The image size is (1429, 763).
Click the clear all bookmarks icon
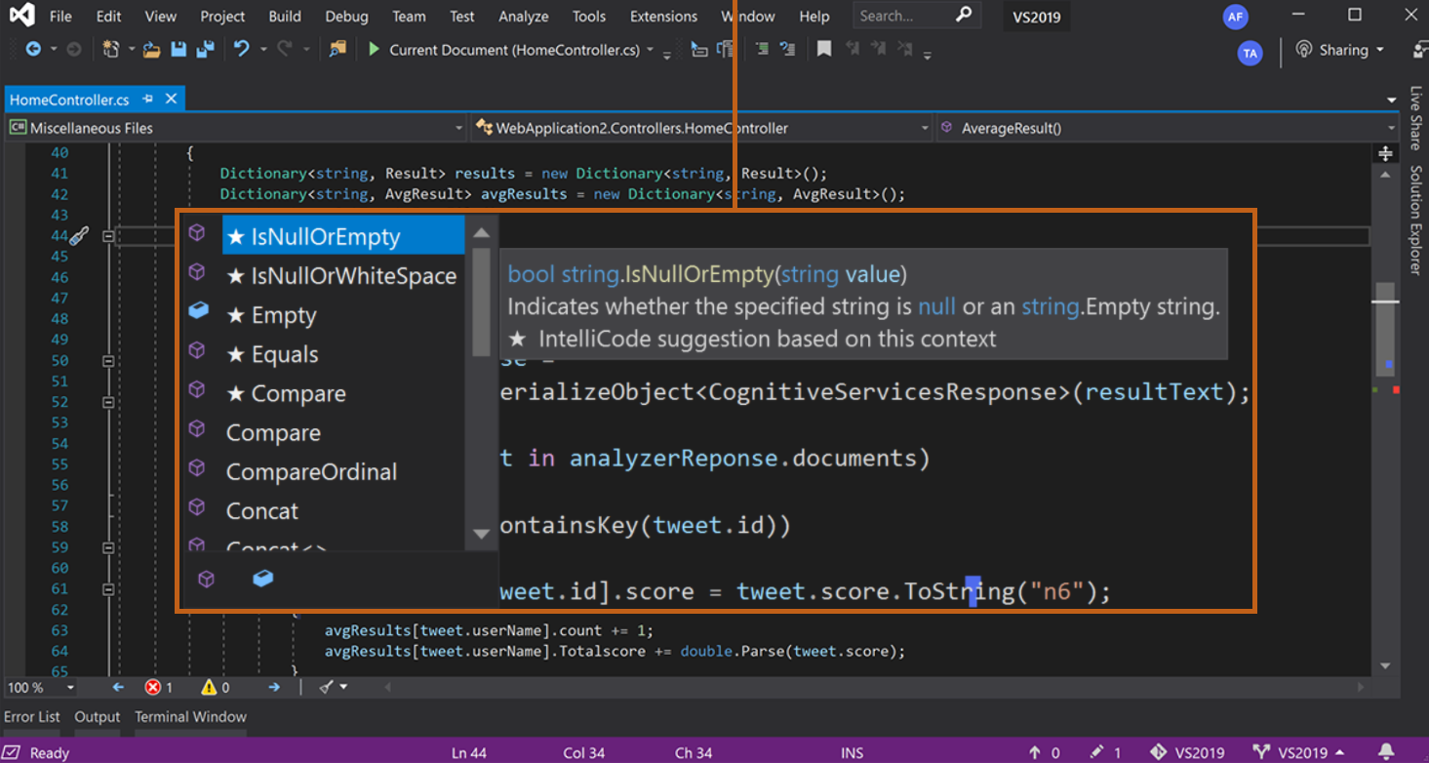[905, 49]
